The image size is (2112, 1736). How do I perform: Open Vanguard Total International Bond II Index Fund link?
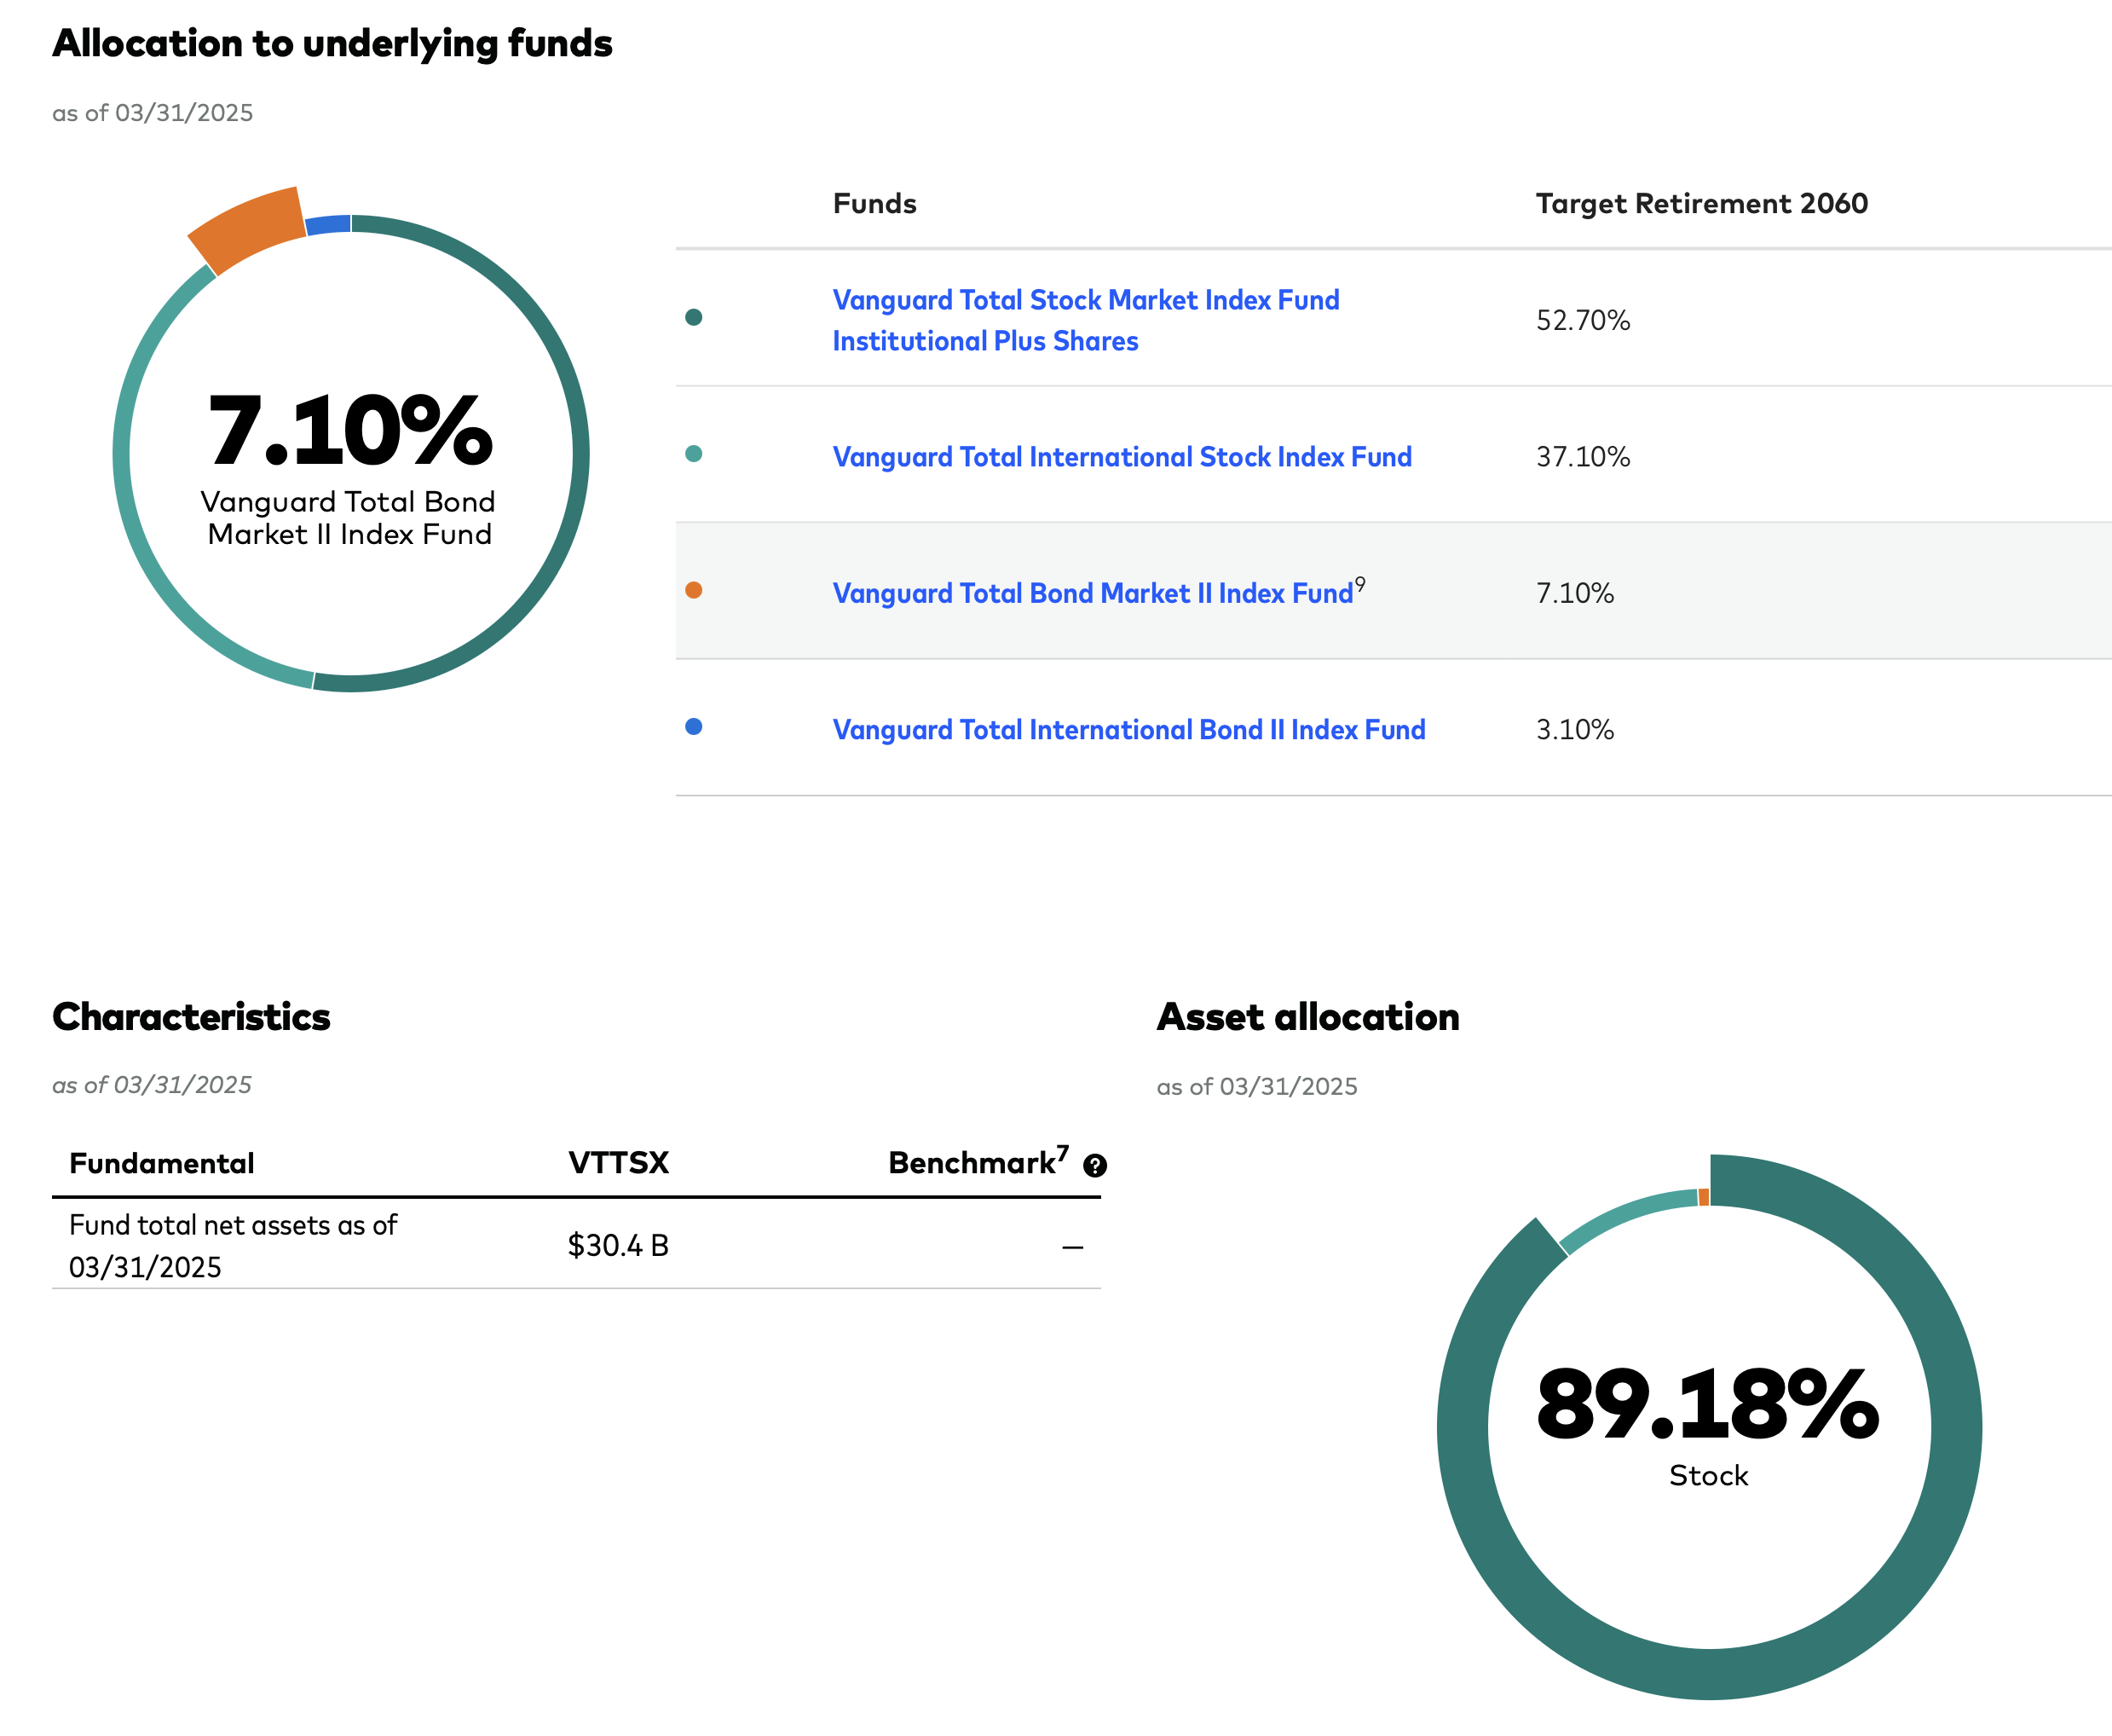tap(1128, 730)
